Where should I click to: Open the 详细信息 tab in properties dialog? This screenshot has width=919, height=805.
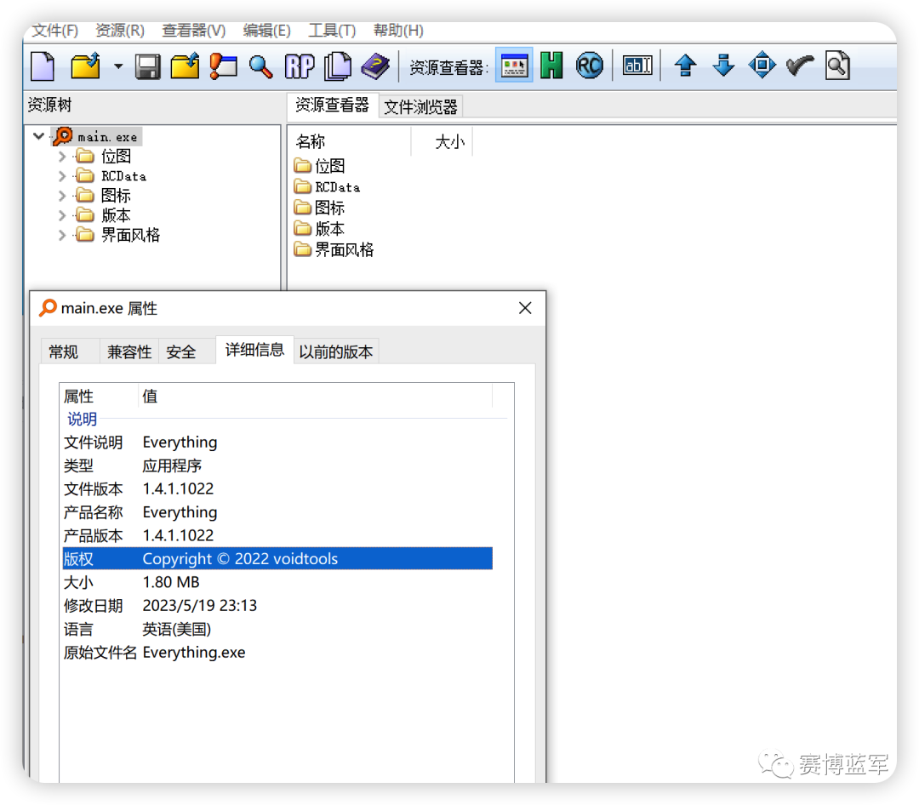pyautogui.click(x=255, y=350)
